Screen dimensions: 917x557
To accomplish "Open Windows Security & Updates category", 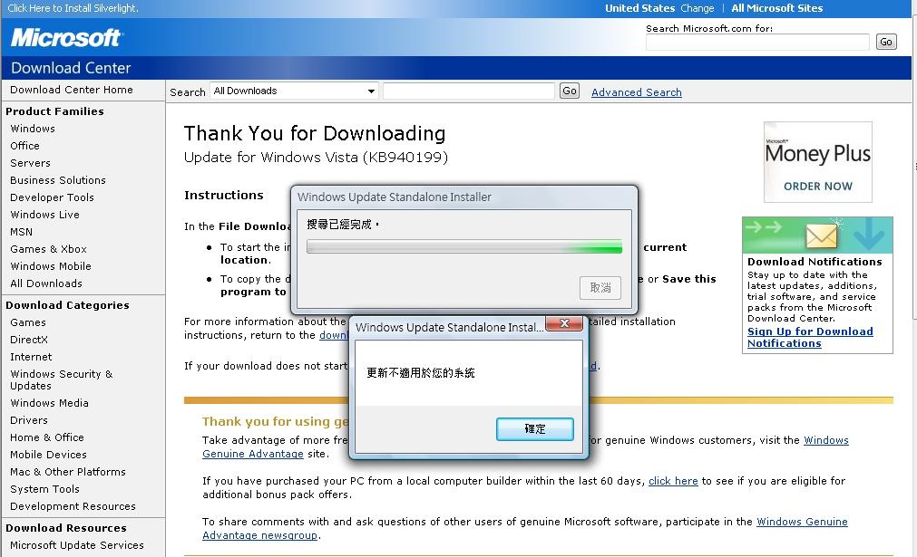I will pyautogui.click(x=62, y=380).
